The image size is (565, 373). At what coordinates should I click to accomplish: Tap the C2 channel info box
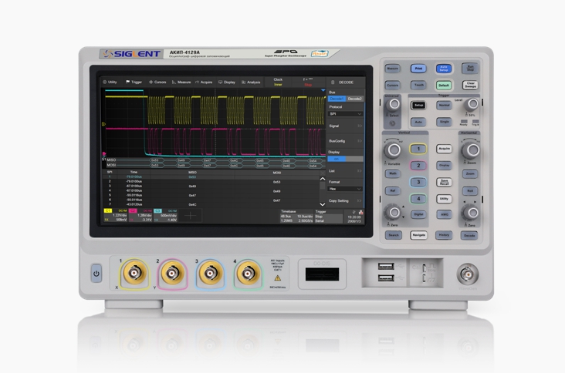(140, 215)
